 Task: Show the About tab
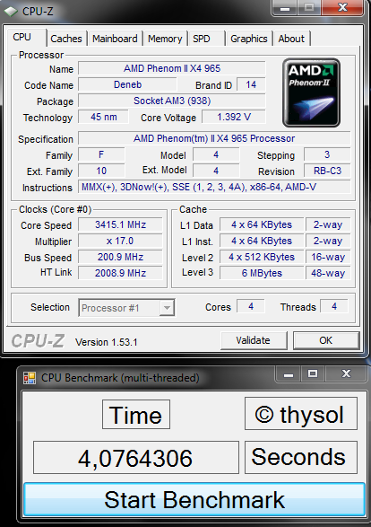coord(291,39)
